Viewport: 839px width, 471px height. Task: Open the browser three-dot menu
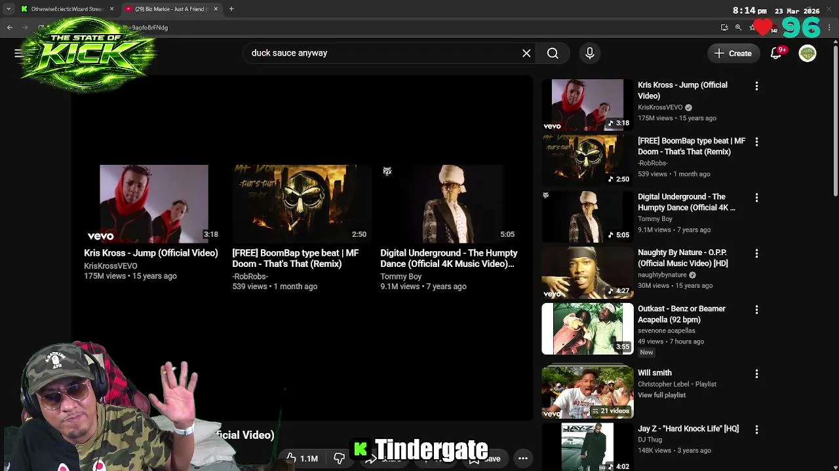pyautogui.click(x=830, y=27)
